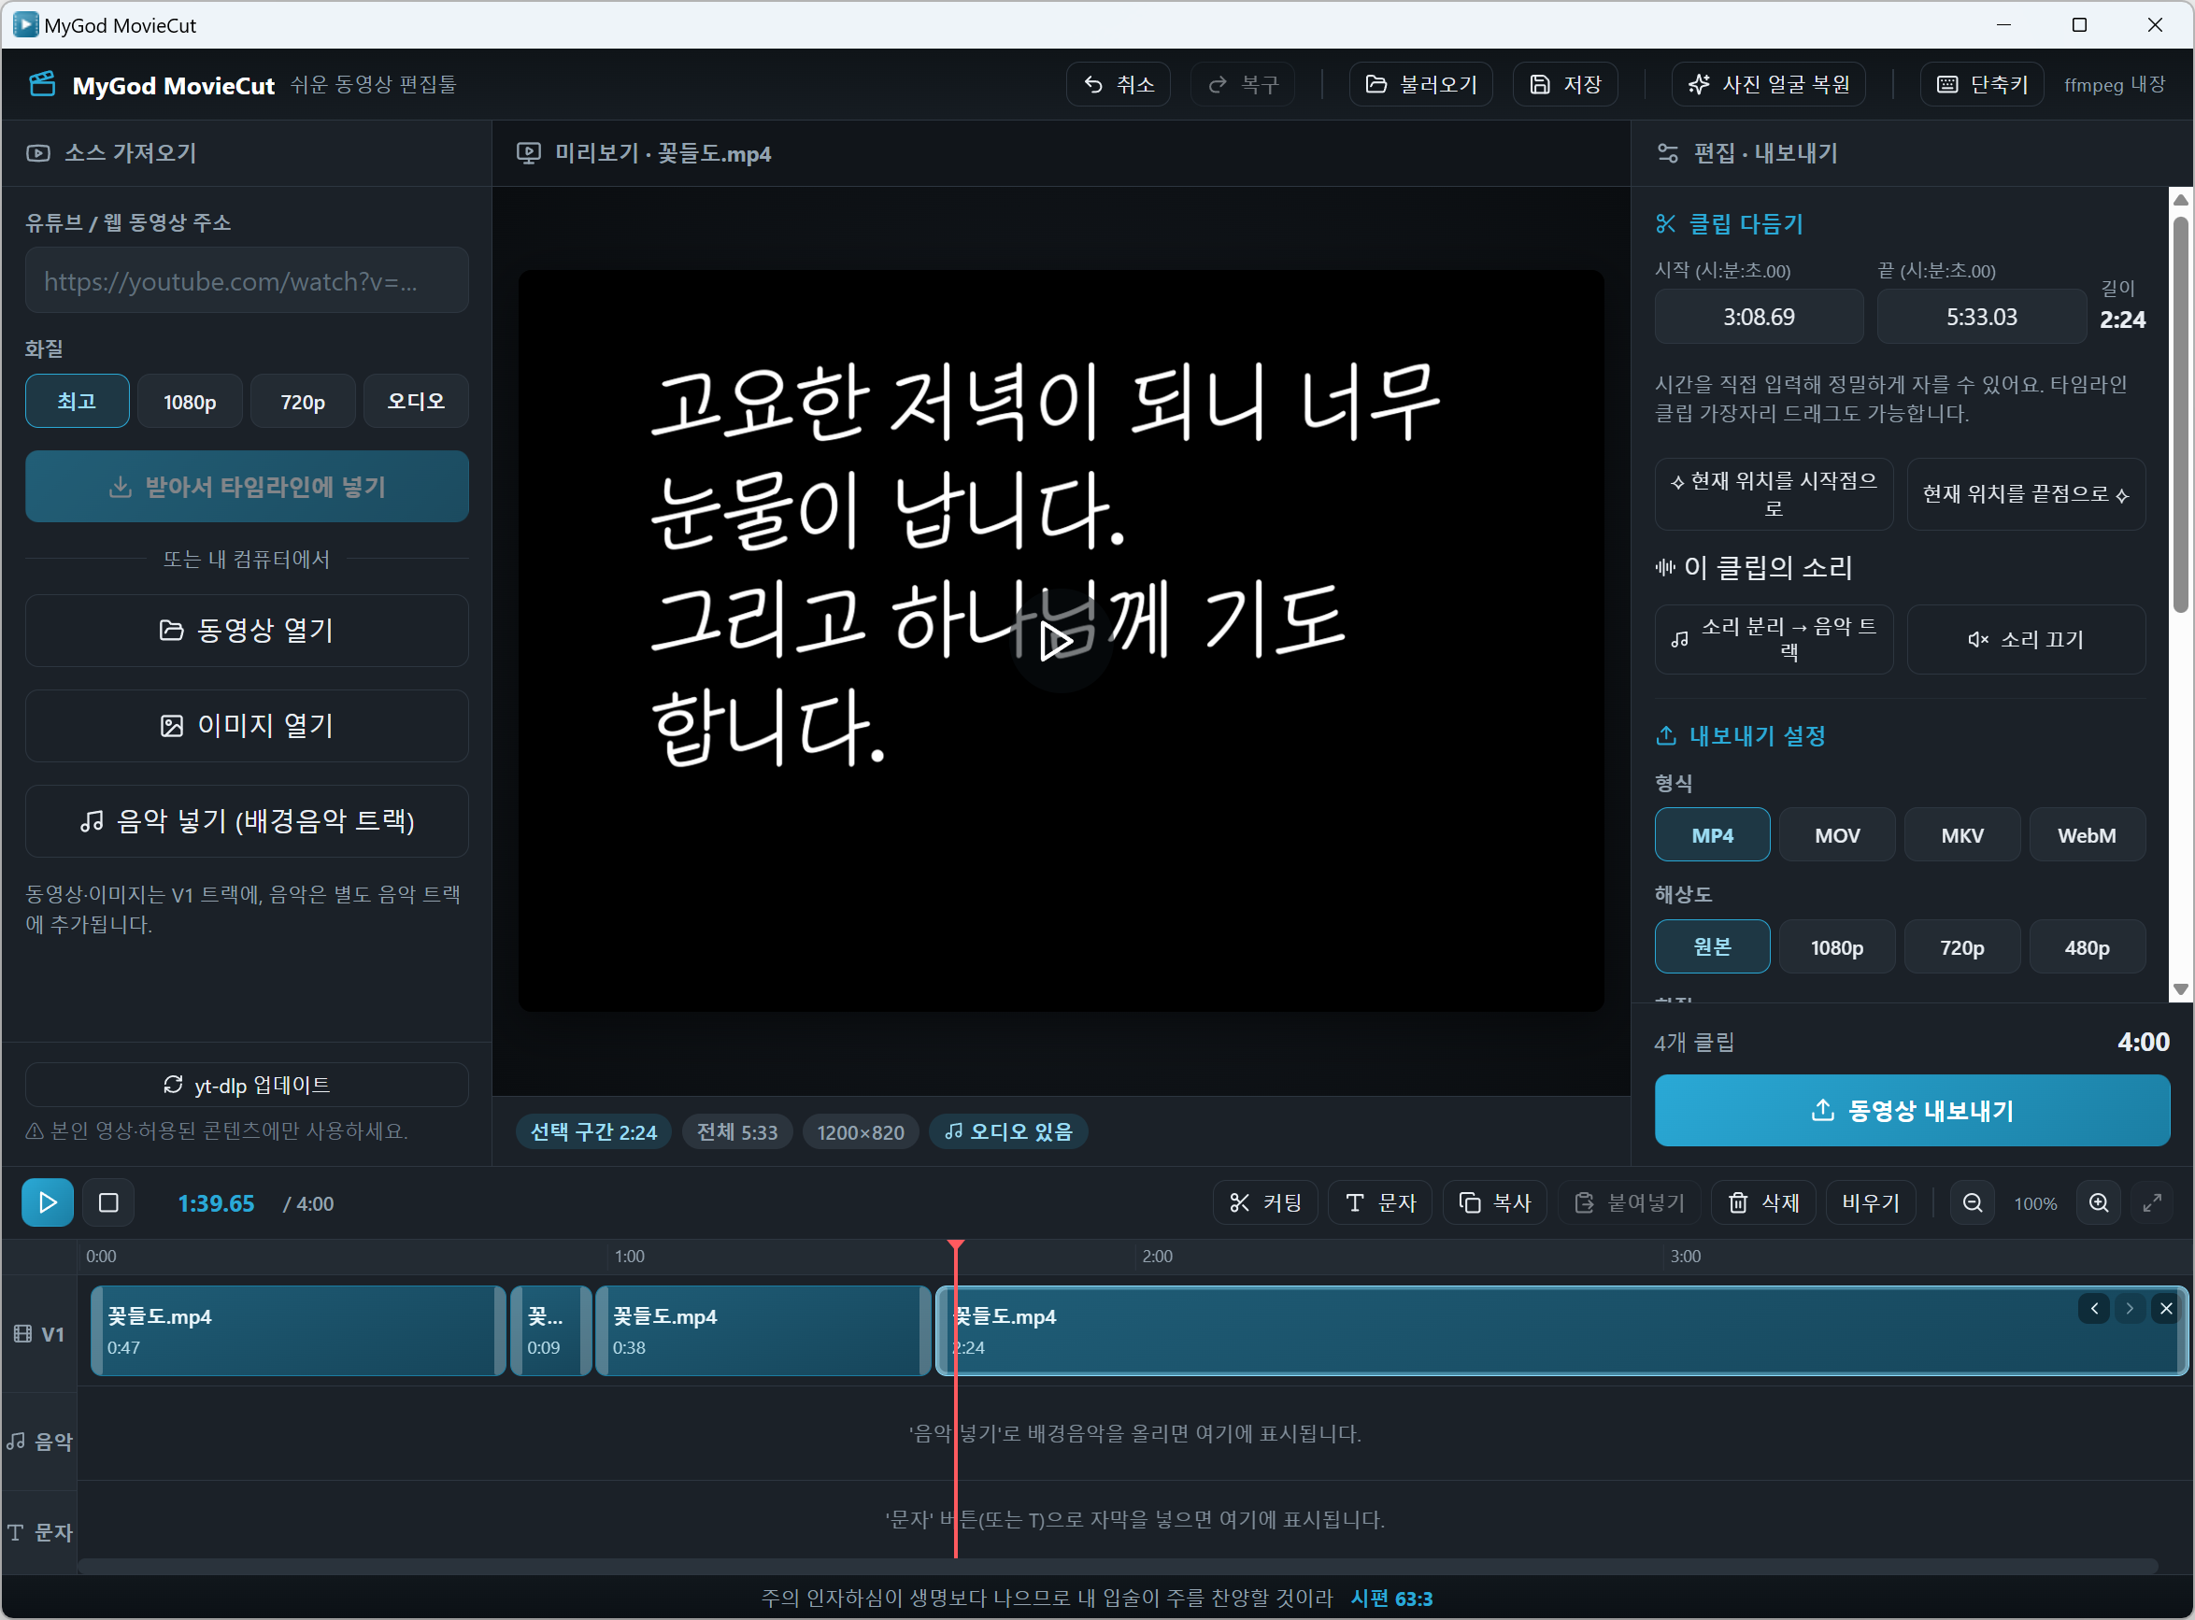Select 1080p export resolution
The image size is (2195, 1620).
[x=1837, y=947]
